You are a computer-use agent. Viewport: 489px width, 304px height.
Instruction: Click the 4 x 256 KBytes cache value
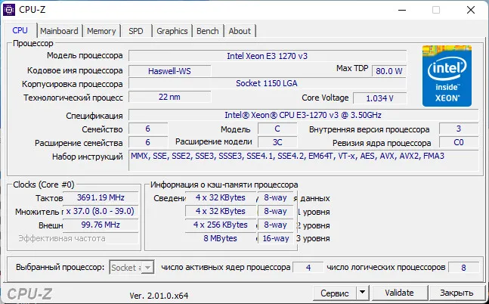(221, 225)
